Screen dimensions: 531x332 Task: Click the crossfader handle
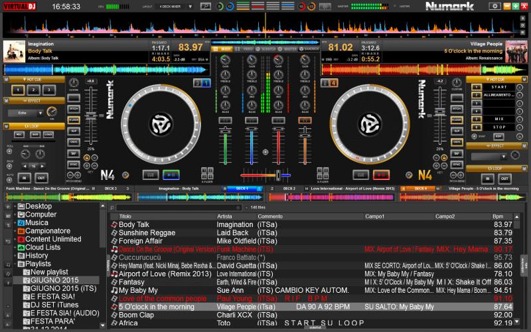tap(278, 175)
